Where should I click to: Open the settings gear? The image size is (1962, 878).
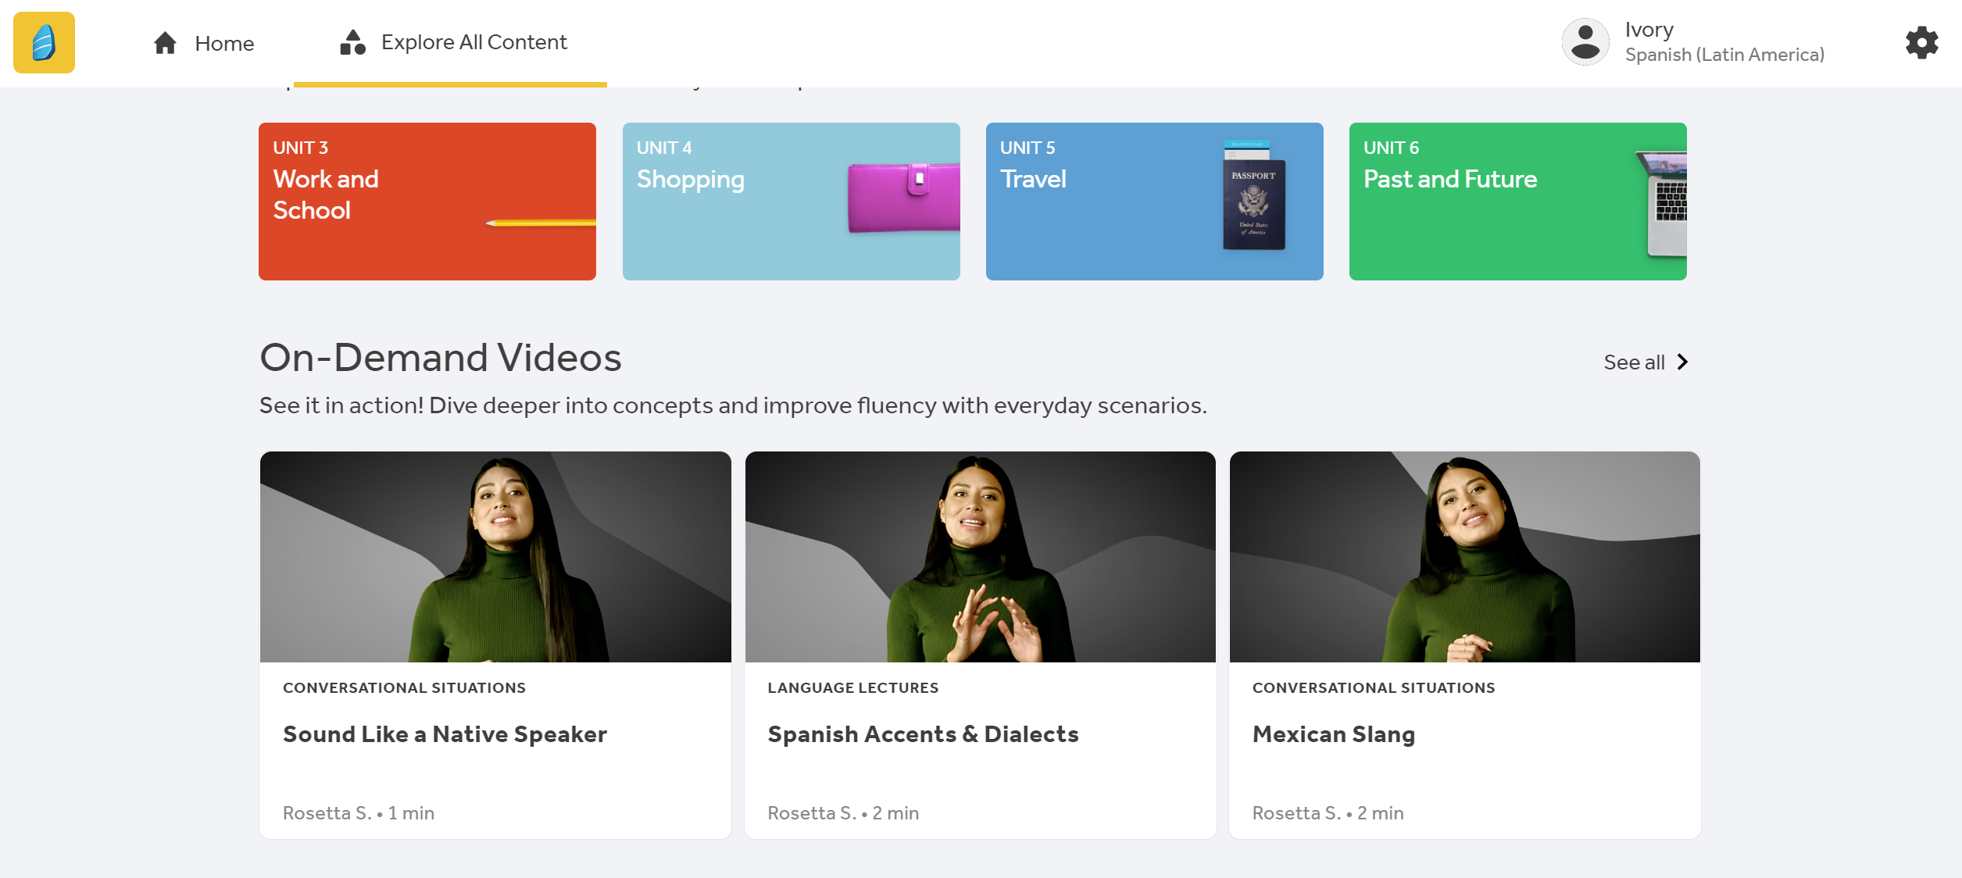[1921, 43]
